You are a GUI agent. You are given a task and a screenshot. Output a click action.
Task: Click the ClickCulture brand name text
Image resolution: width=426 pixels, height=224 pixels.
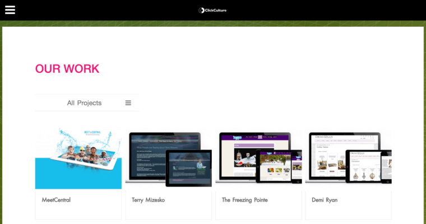point(216,10)
